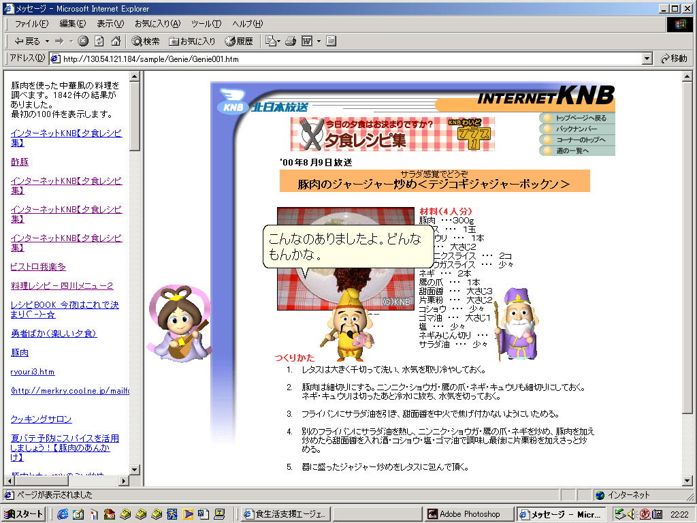Viewport: 697px width, 523px height.
Task: Click the Edit with Word toolbar icon
Action: pyautogui.click(x=306, y=40)
